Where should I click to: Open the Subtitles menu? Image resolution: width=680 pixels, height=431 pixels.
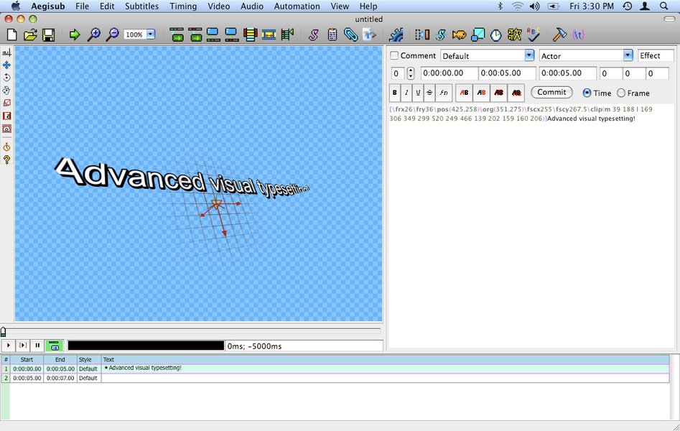pyautogui.click(x=141, y=6)
